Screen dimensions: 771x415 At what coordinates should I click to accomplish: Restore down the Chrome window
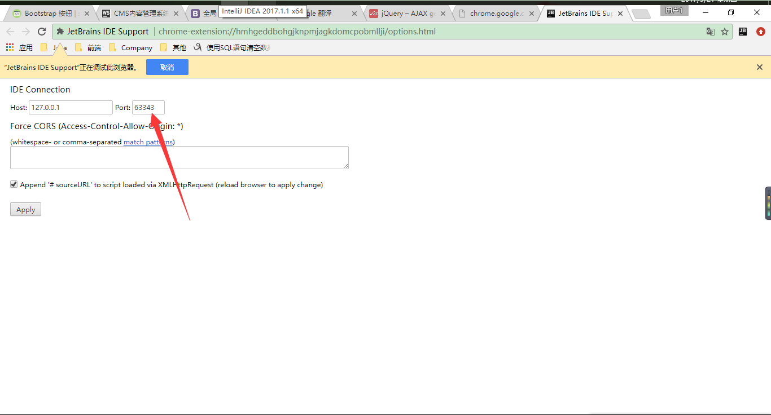[x=731, y=12]
